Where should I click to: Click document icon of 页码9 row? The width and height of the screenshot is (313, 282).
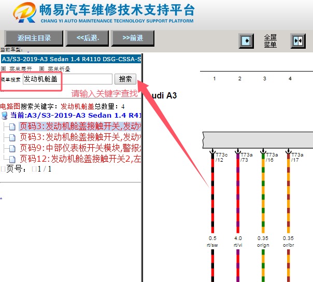point(12,148)
